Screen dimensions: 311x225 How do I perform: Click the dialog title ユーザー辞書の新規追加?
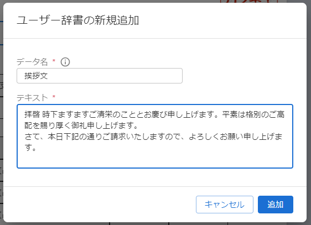click(x=77, y=20)
